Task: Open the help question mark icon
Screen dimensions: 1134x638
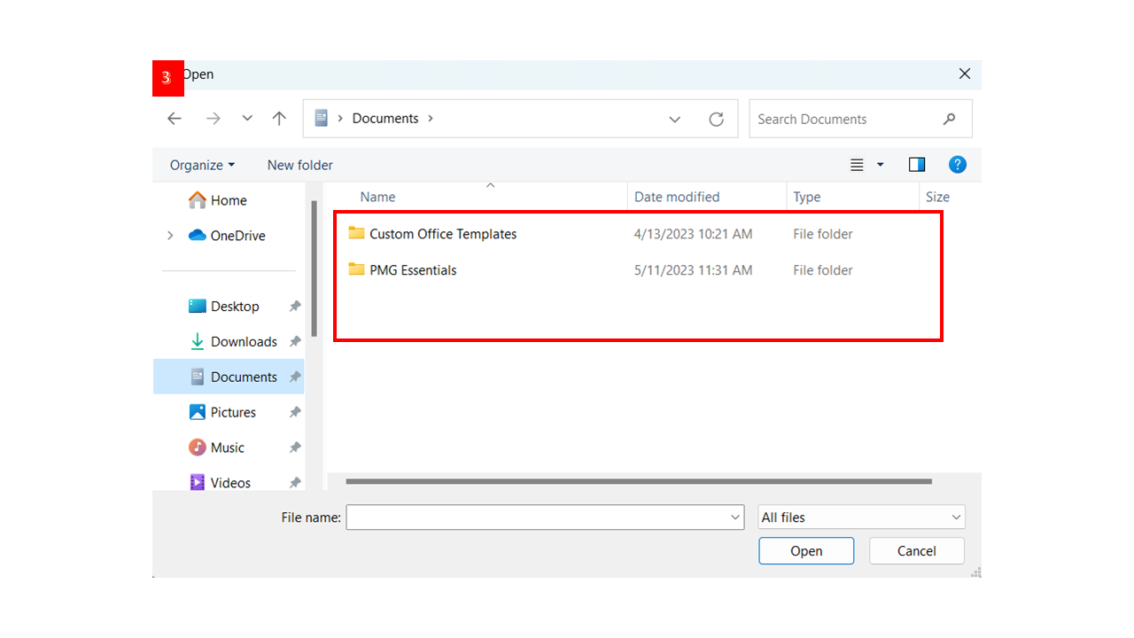Action: click(957, 165)
